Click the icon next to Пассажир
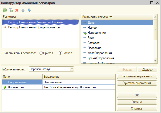Image resolution: width=161 pixels, height=113 pixels. click(84, 48)
